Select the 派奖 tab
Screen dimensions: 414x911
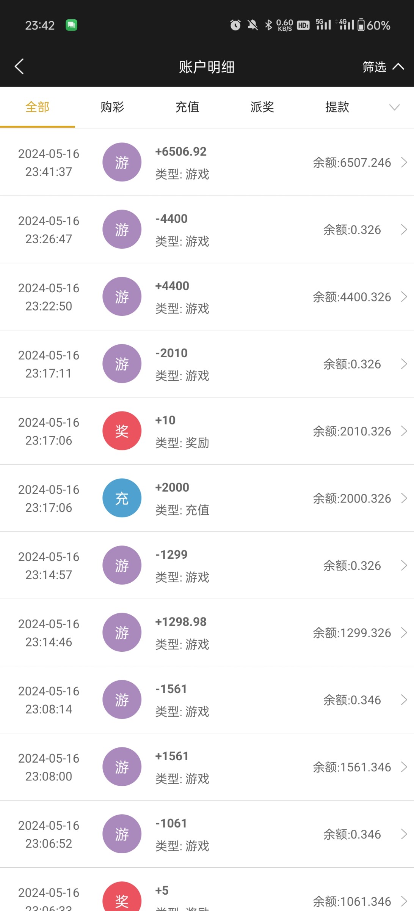262,107
